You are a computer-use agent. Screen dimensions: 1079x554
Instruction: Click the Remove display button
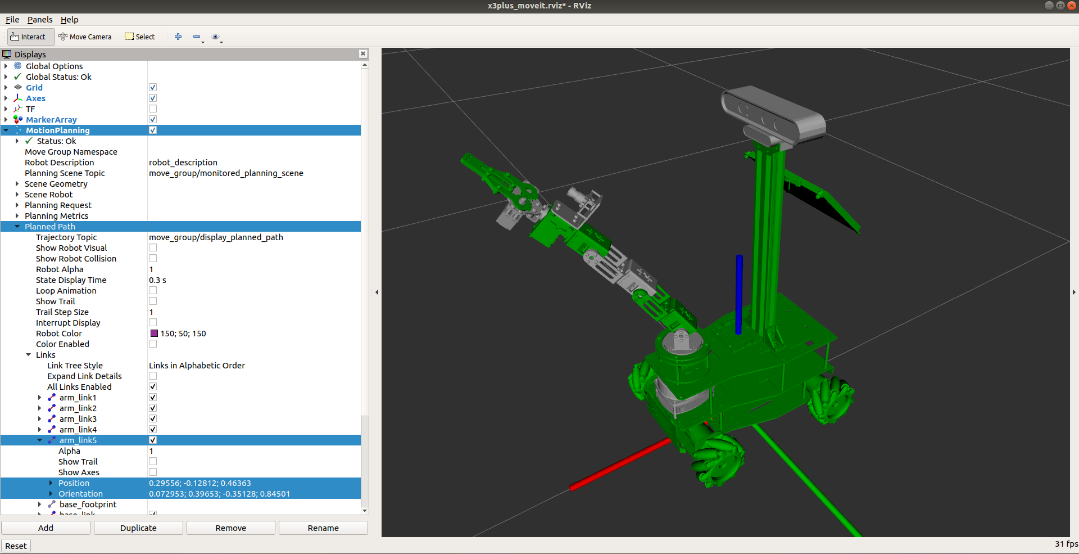[231, 528]
